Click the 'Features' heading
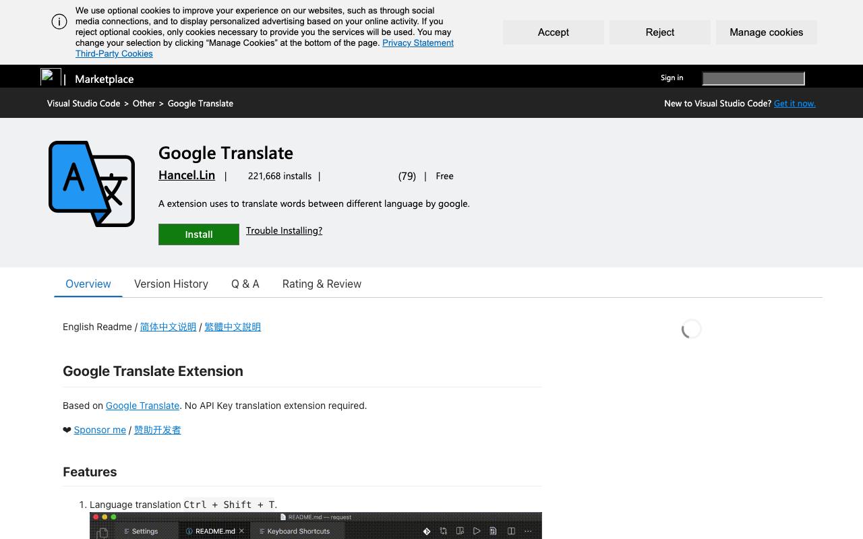 (90, 472)
